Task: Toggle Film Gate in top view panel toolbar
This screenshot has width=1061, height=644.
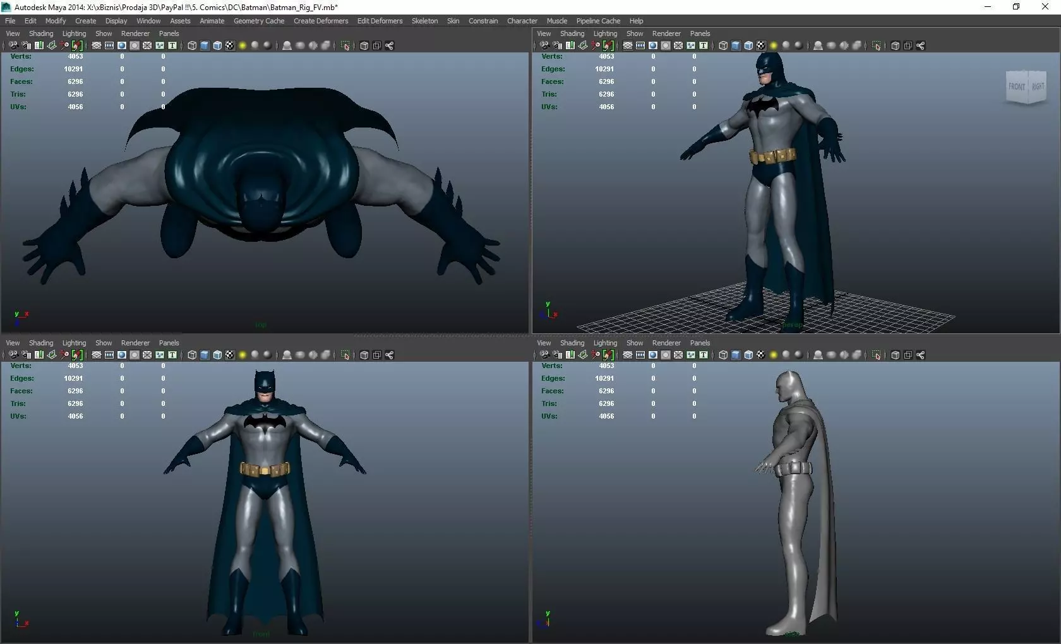Action: click(x=109, y=45)
